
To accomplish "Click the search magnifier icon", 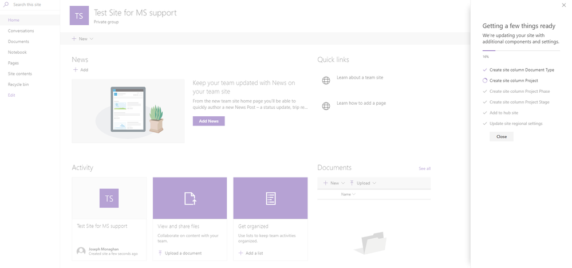I will coord(6,5).
